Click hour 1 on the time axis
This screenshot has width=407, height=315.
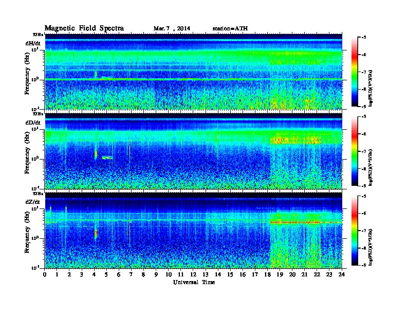coord(57,275)
